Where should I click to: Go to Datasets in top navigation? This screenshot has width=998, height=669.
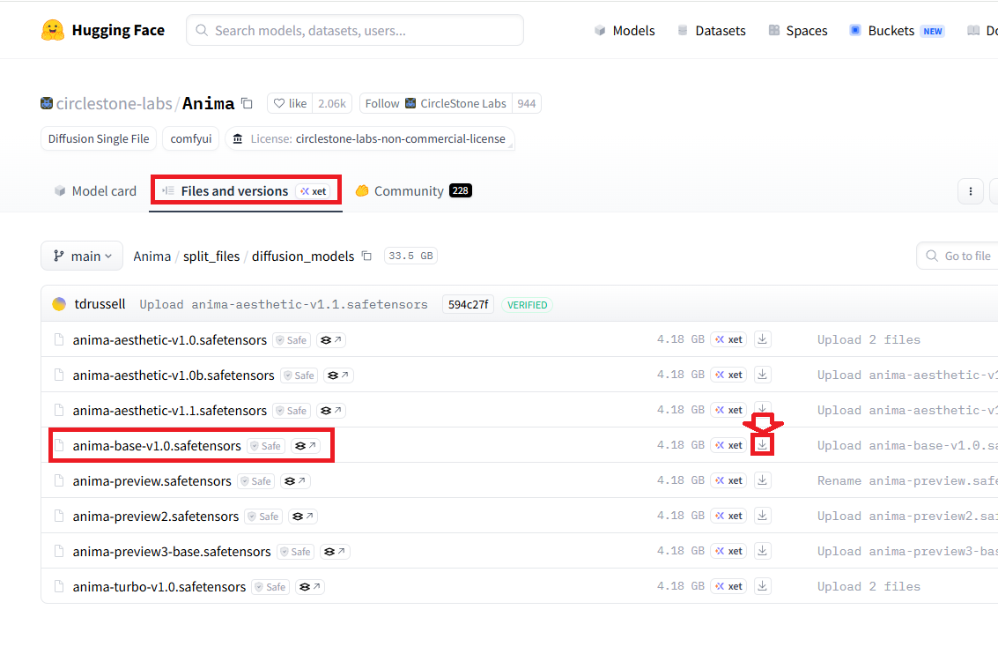712,31
